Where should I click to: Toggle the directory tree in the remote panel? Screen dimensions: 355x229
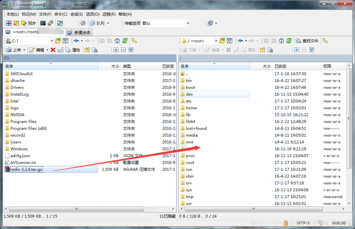click(325, 41)
